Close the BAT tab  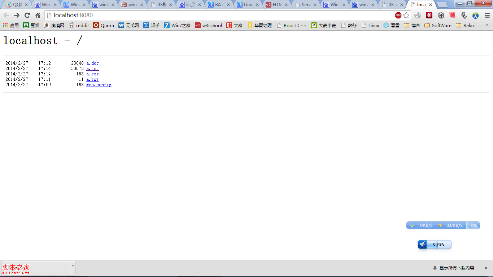click(228, 5)
